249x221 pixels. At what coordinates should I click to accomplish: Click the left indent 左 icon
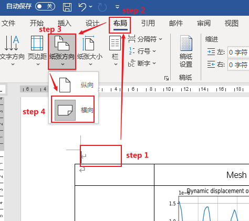211,52
